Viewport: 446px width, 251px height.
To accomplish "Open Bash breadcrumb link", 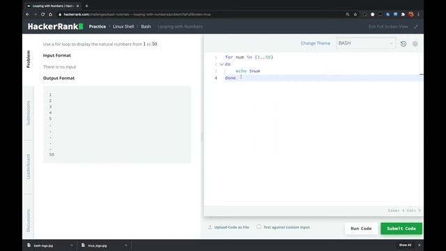I will pyautogui.click(x=146, y=26).
